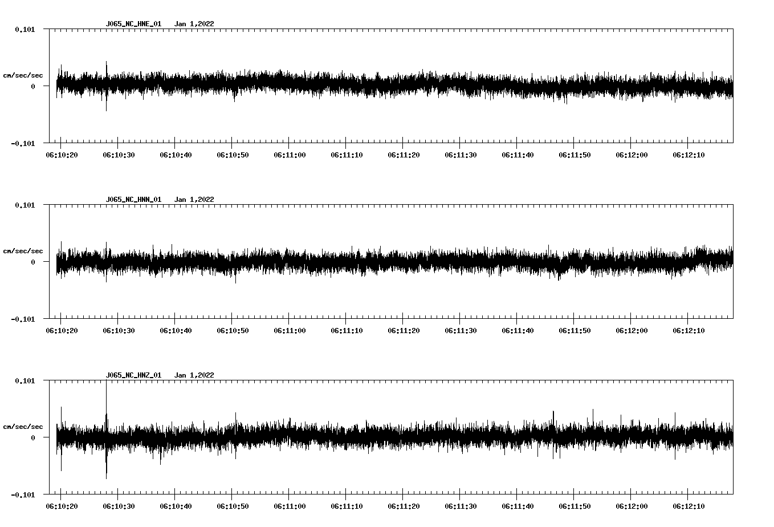Click the 06:12:10 time label under the HNZ plot
Viewport: 774px width, 527px height.
click(x=689, y=506)
